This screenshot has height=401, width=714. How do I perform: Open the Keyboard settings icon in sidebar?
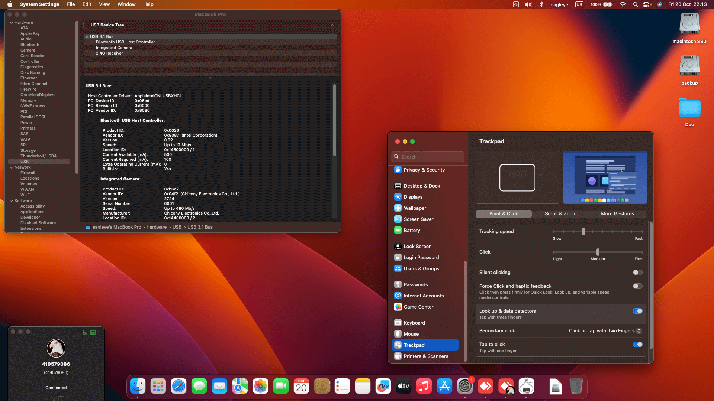398,323
